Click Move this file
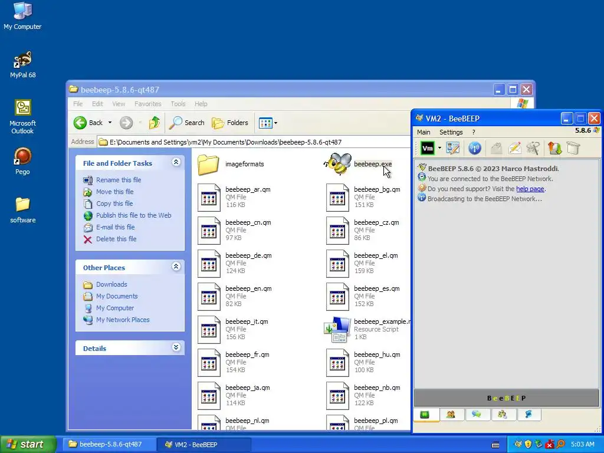Viewport: 604px width, 453px height. pos(115,192)
